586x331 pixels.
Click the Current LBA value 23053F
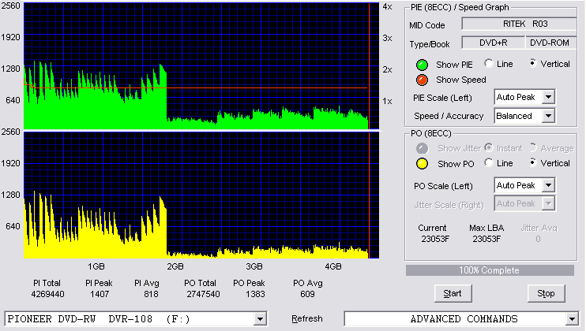pyautogui.click(x=435, y=239)
